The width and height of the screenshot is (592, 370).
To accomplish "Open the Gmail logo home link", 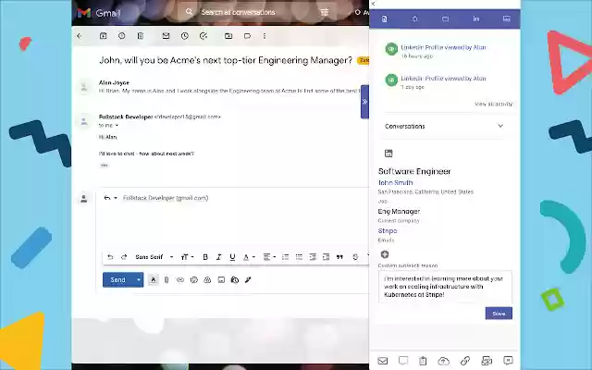I will 99,13.
